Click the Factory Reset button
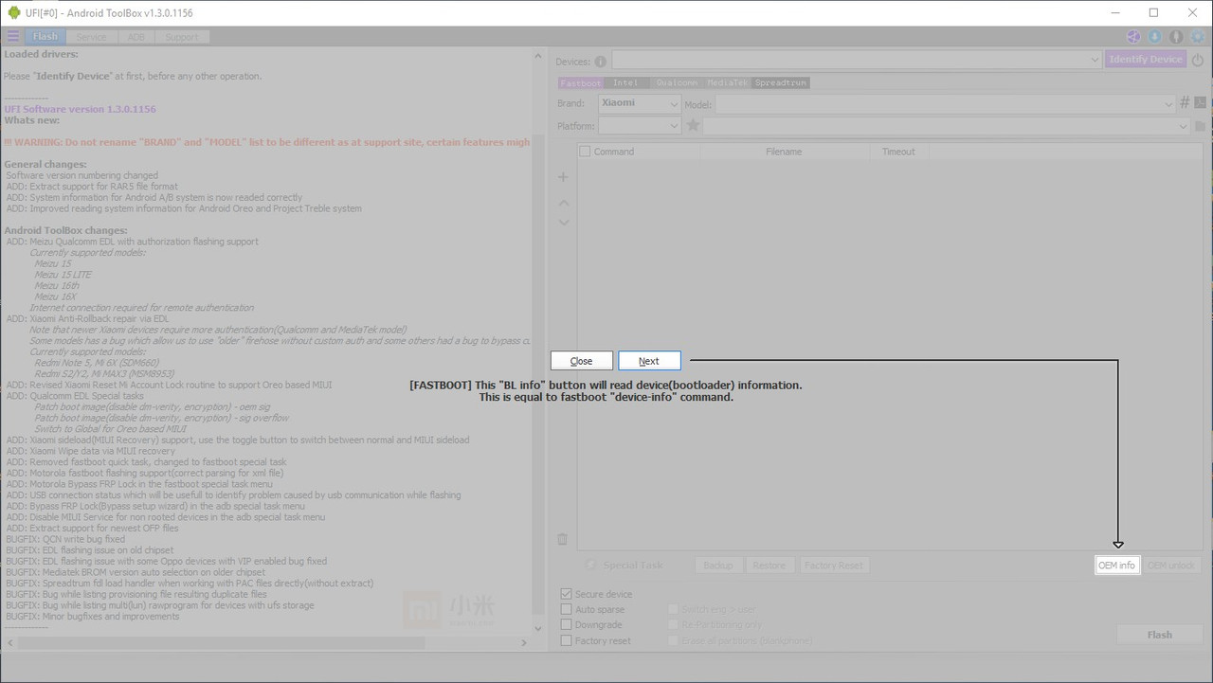Viewport: 1213px width, 683px height. click(833, 566)
